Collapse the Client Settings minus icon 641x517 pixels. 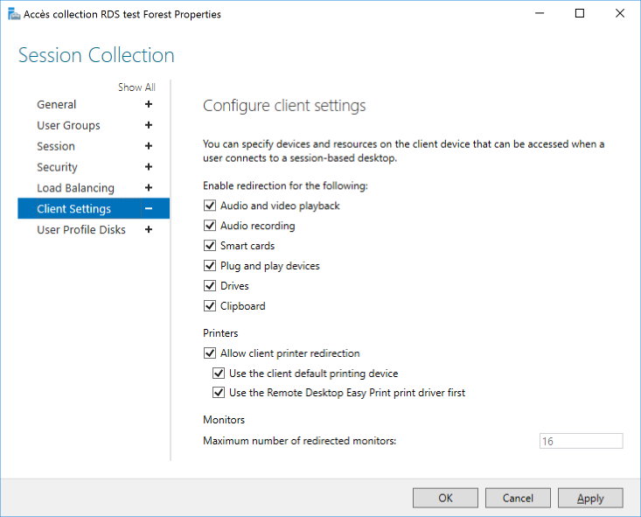tap(149, 208)
